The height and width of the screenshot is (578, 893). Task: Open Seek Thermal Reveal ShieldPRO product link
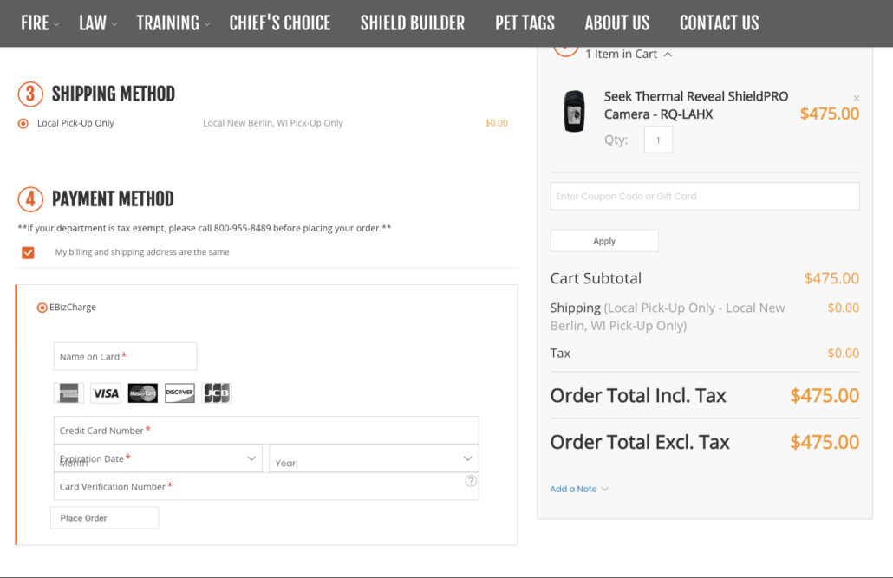pyautogui.click(x=696, y=106)
